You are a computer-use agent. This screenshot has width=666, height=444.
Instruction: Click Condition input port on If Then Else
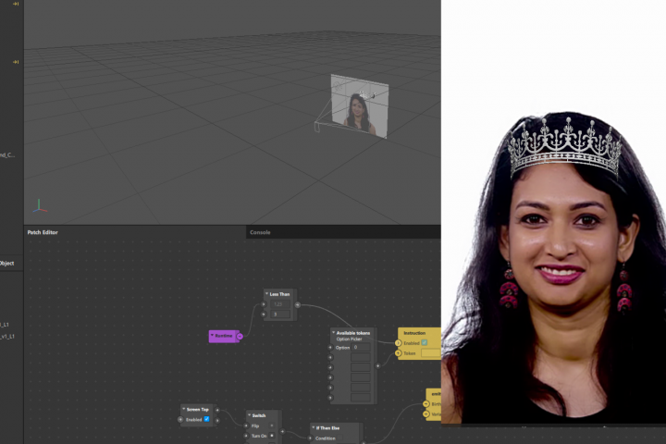point(310,438)
